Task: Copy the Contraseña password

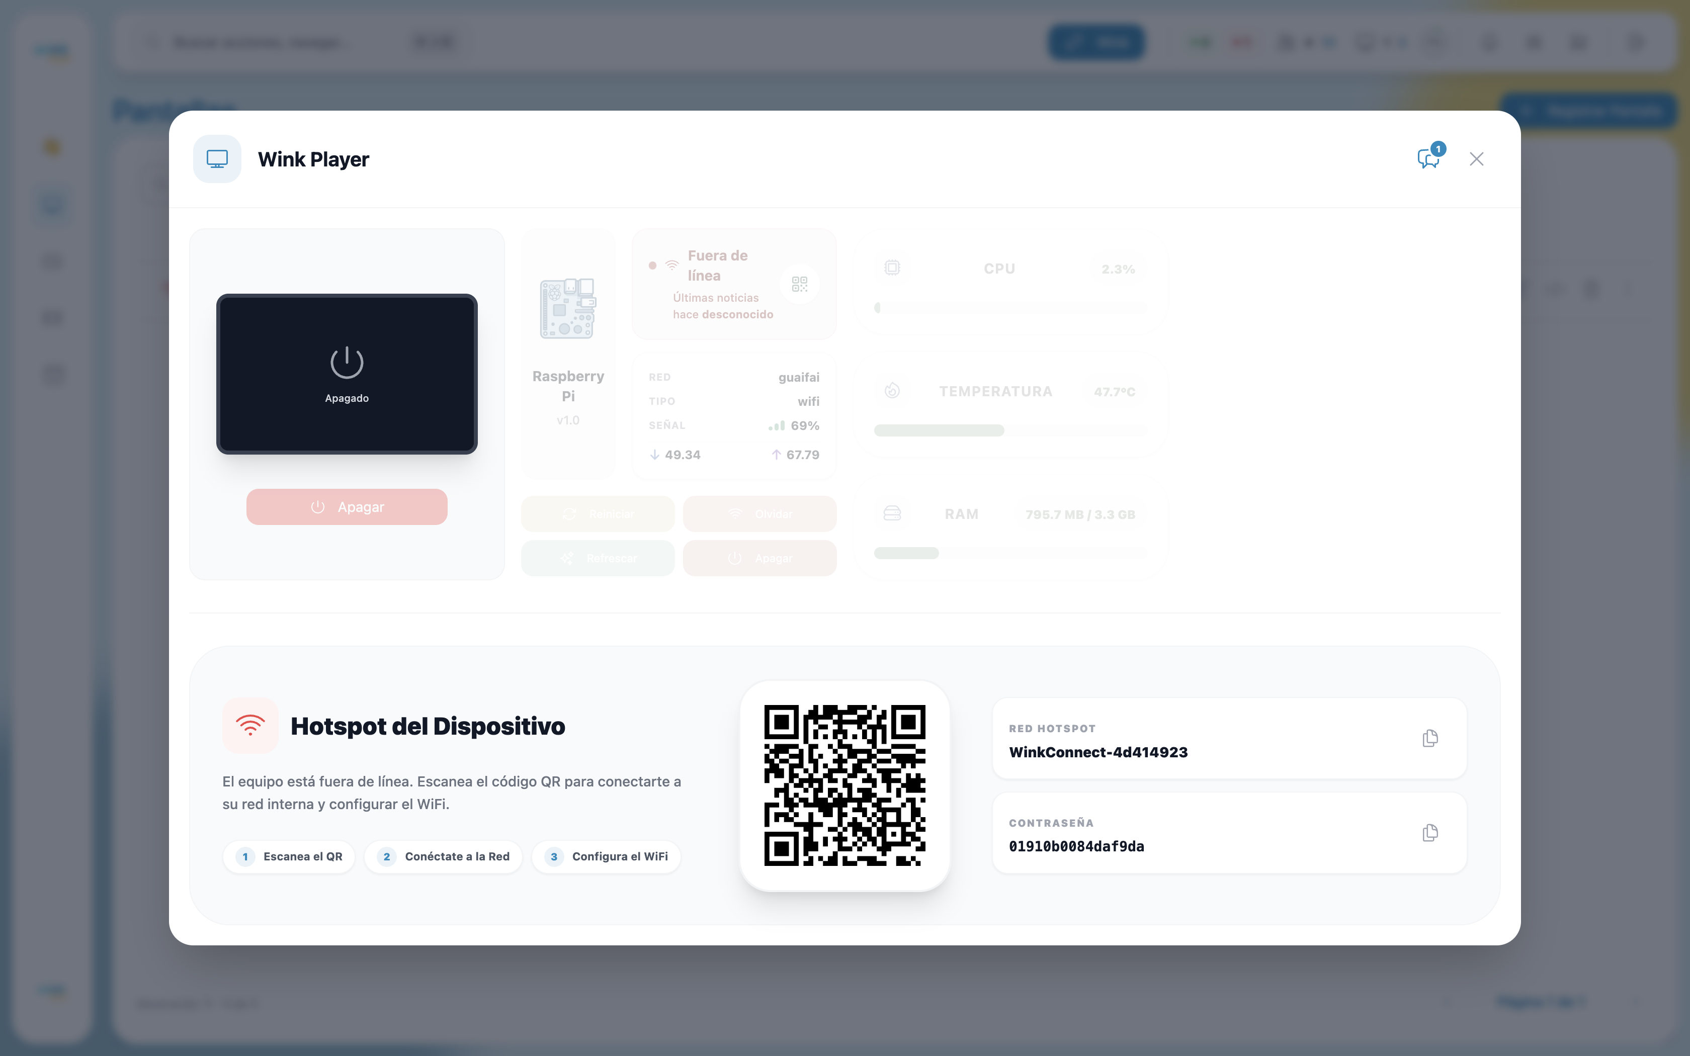Action: [1430, 833]
